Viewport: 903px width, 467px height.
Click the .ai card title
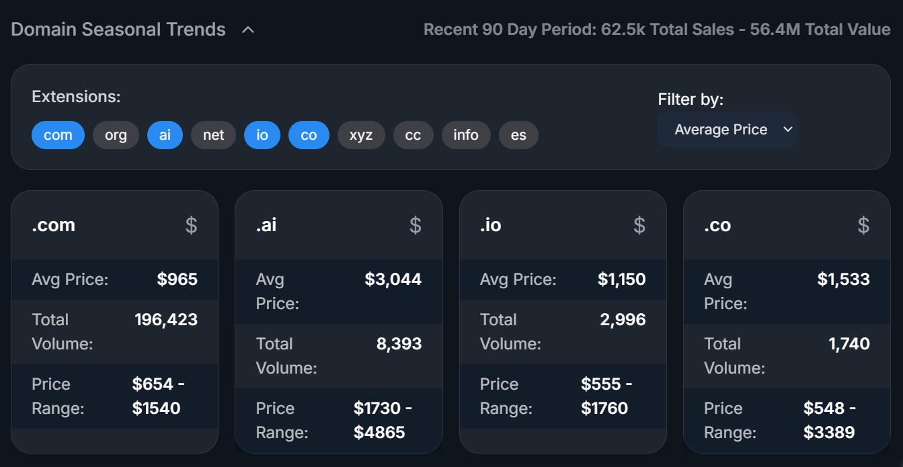[266, 225]
